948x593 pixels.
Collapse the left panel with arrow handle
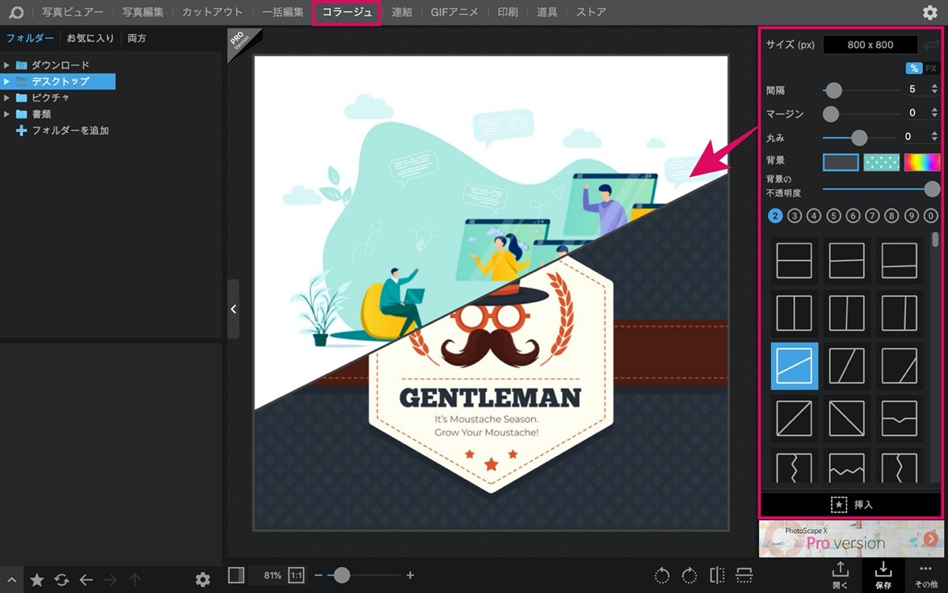(x=233, y=309)
